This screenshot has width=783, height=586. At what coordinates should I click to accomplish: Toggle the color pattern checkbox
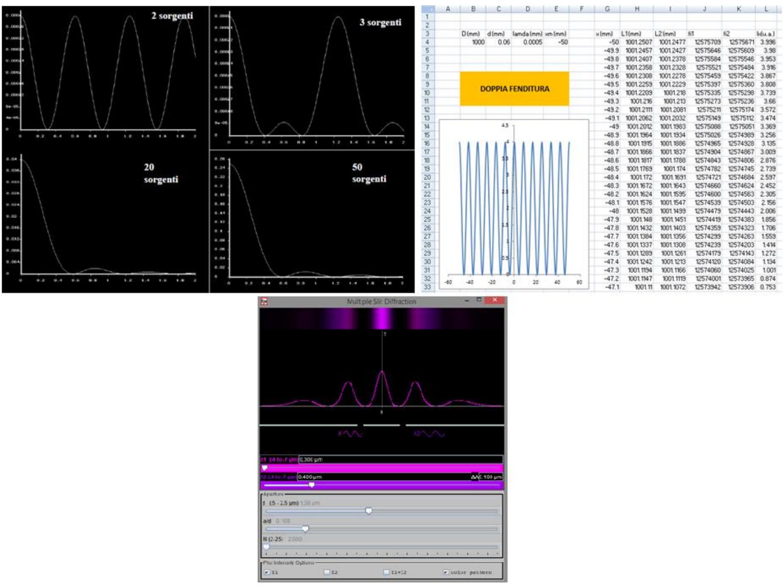coord(445,572)
